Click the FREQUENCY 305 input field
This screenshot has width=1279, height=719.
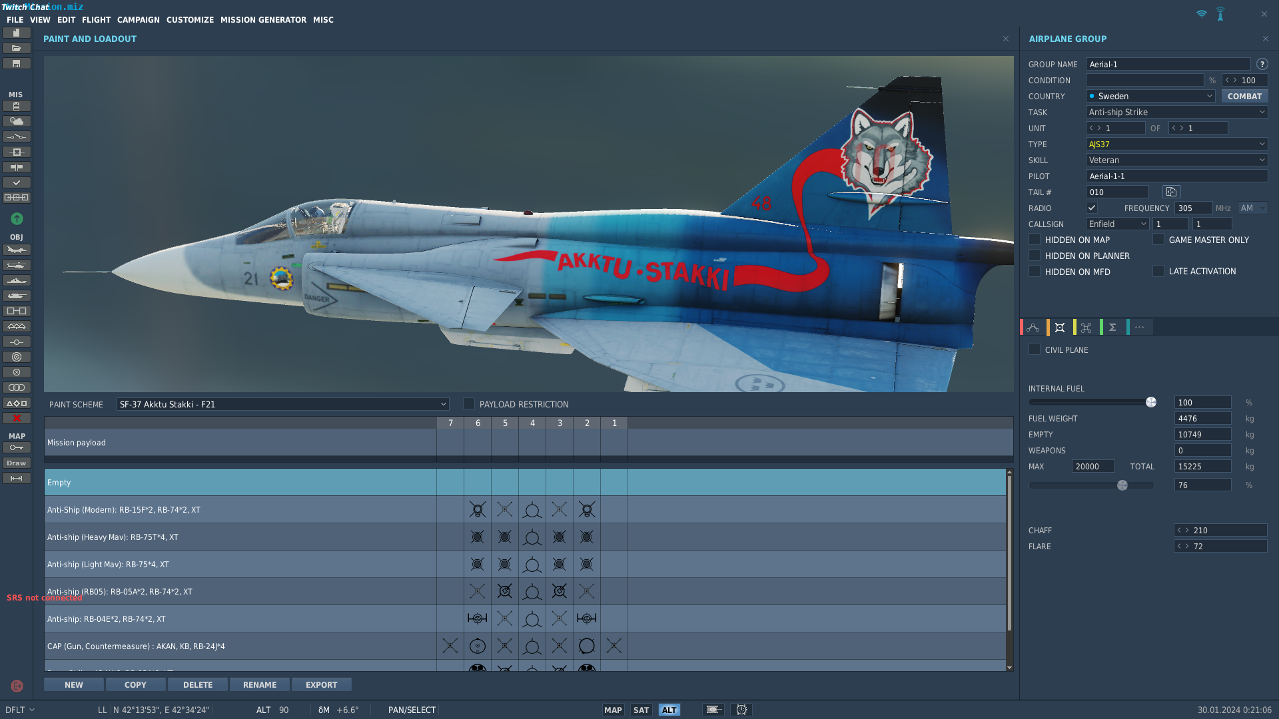(x=1193, y=208)
